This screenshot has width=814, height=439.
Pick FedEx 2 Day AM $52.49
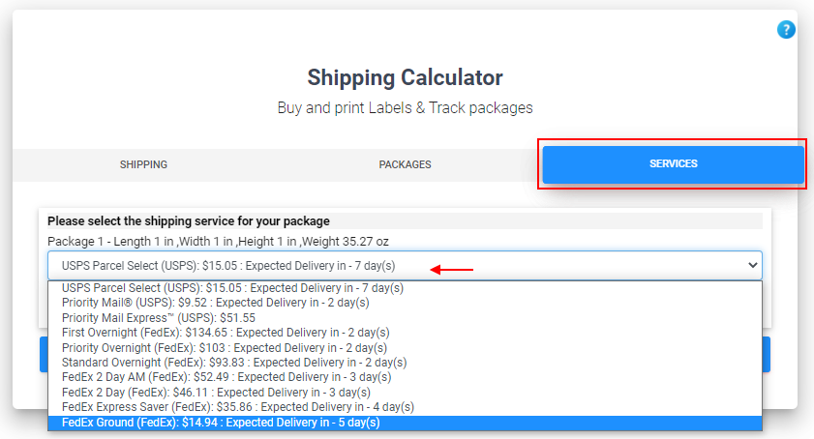click(405, 377)
